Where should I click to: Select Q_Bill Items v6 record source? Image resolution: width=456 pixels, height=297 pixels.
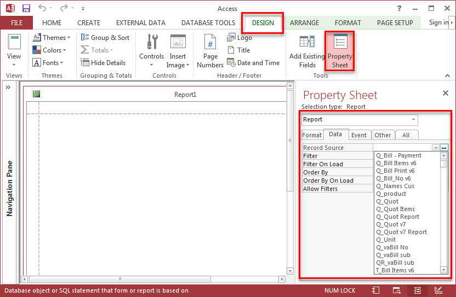click(x=396, y=163)
